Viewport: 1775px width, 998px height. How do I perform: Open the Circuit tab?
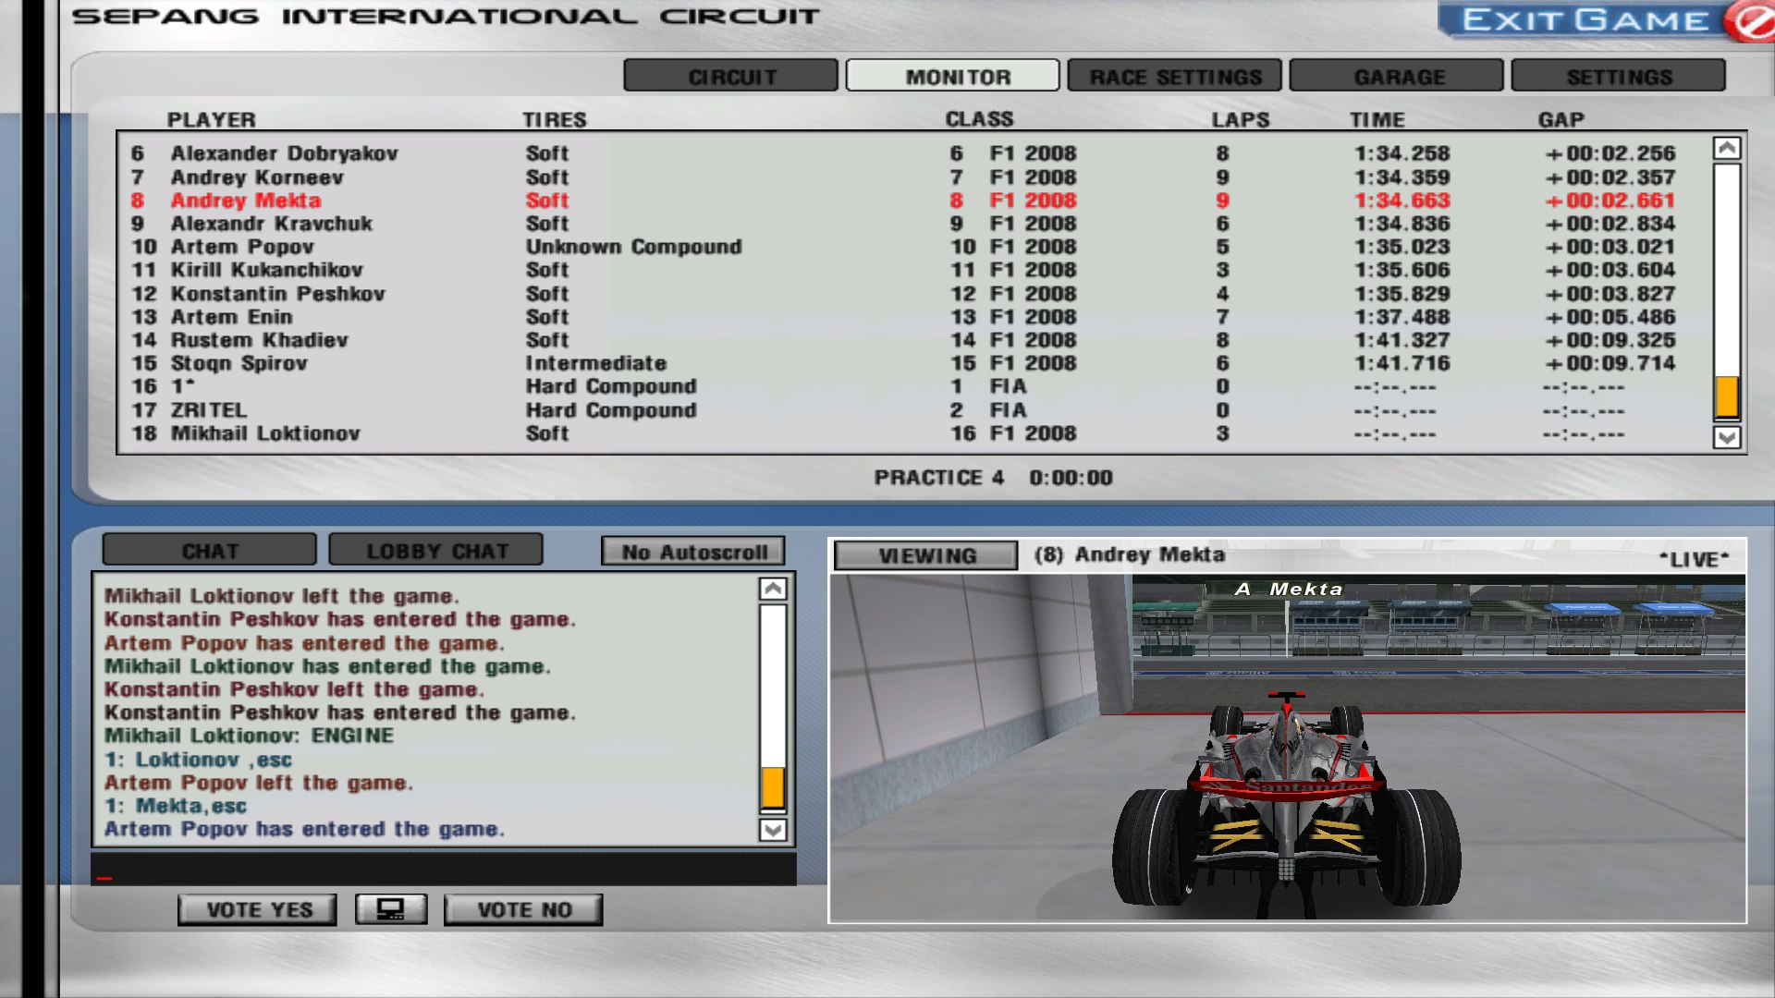coord(731,77)
